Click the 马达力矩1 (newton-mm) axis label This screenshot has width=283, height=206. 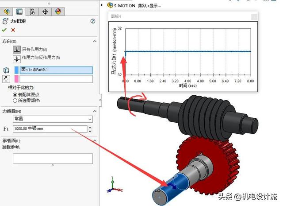pos(114,51)
